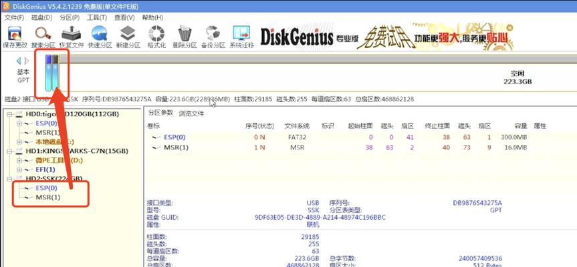Expand 本地磁盘(C:) node in the tree
577x267 pixels.
(19, 142)
